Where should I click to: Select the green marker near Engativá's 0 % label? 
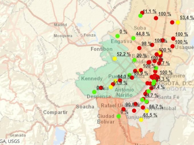pos(117,36)
